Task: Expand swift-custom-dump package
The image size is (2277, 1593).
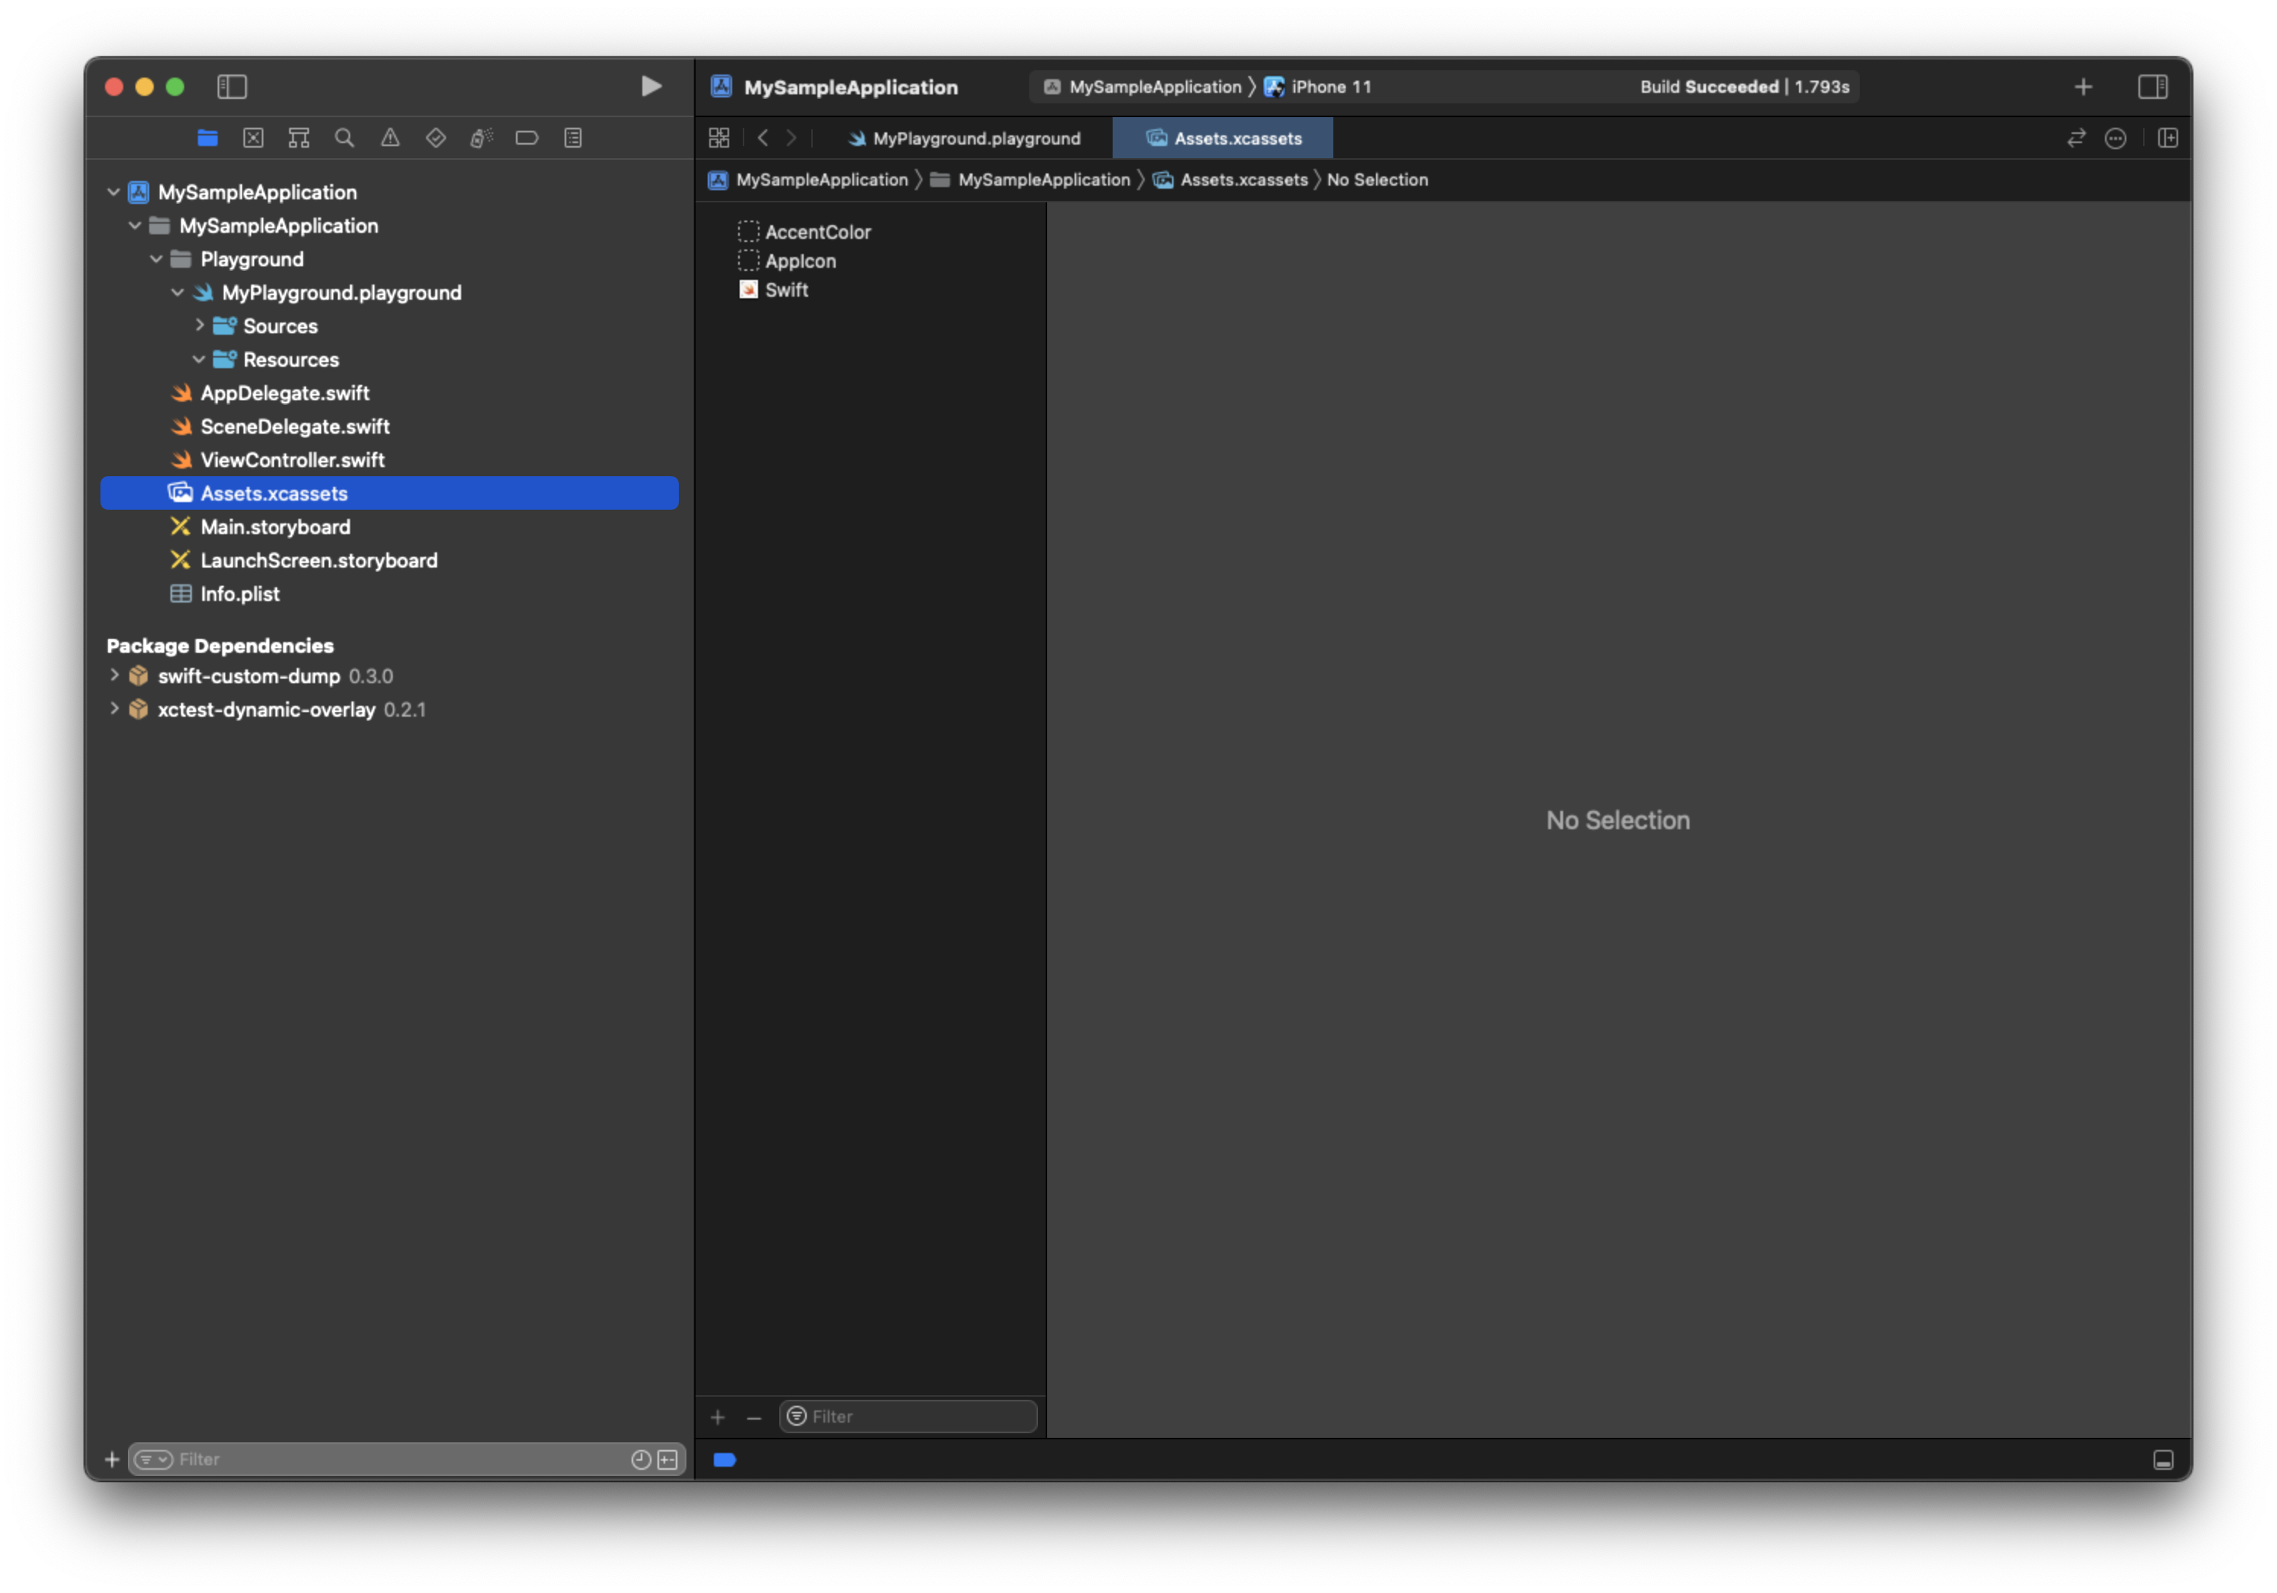Action: (114, 675)
